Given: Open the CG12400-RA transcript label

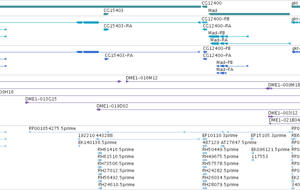Looking at the screenshot, I should (x=217, y=26).
